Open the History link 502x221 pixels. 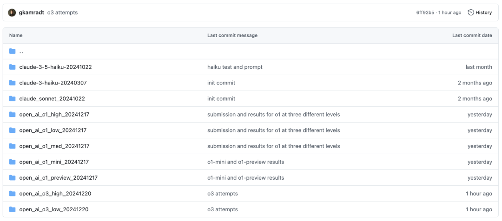(x=480, y=13)
